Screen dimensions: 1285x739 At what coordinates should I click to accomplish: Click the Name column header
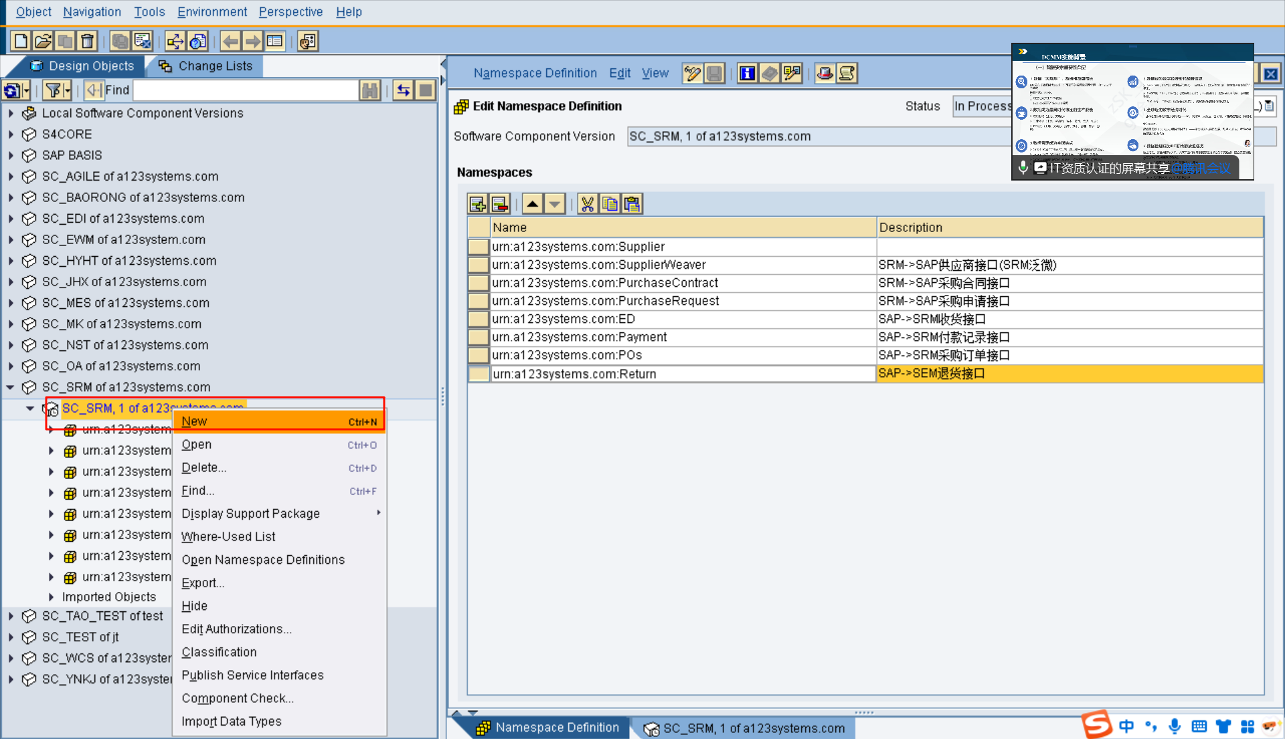click(x=683, y=227)
